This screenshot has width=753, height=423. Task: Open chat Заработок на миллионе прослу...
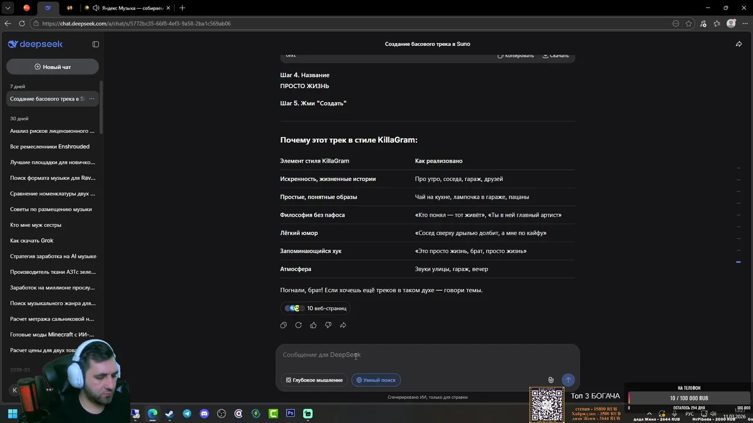coord(52,287)
